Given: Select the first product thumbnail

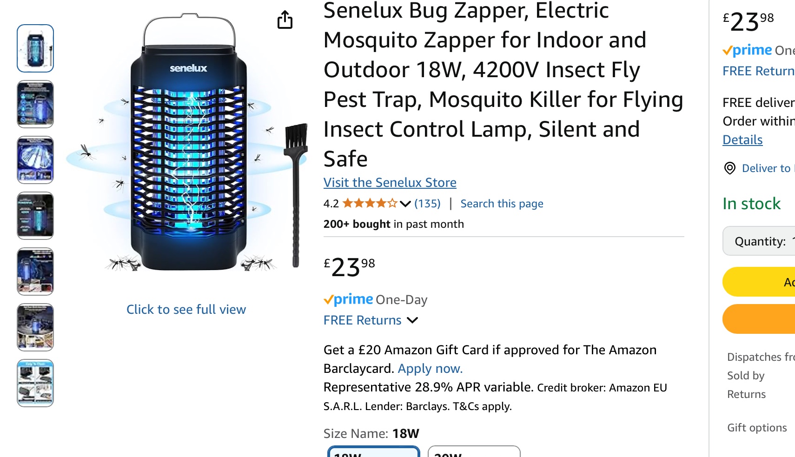Looking at the screenshot, I should 35,48.
